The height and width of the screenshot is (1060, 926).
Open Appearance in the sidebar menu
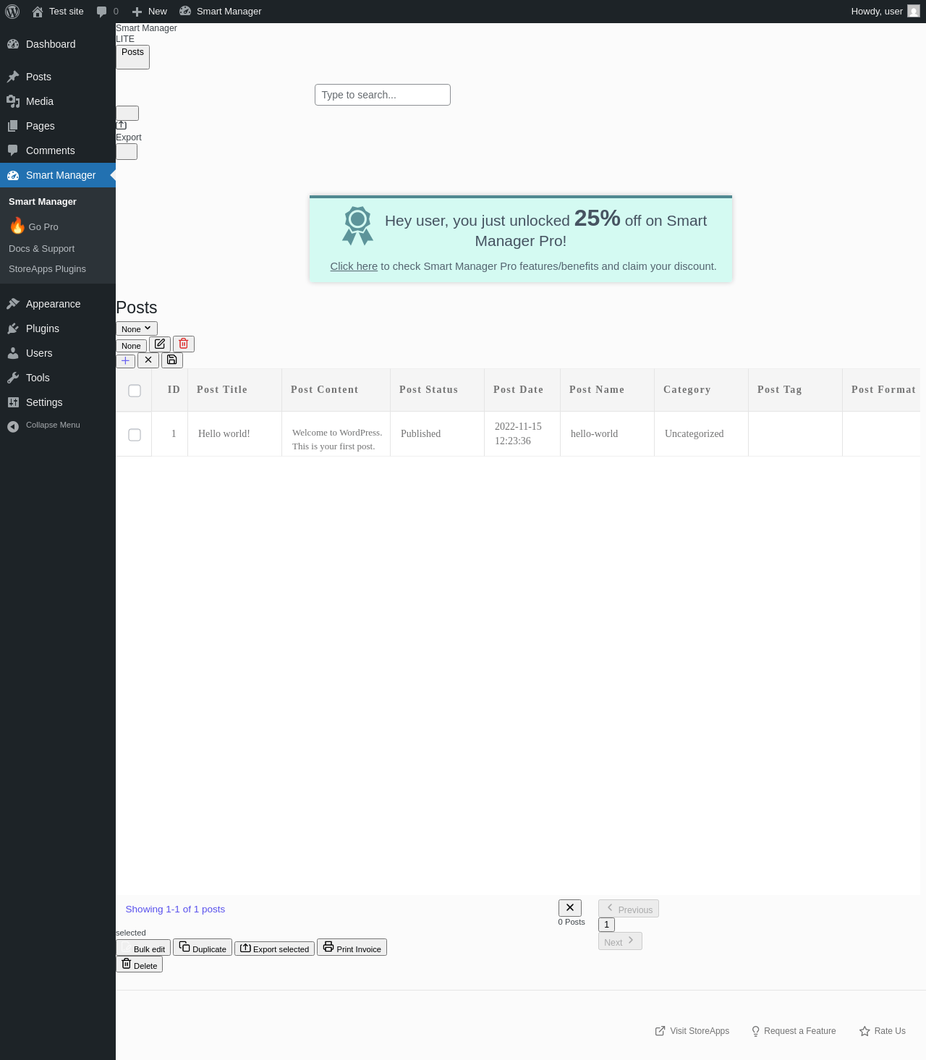pyautogui.click(x=53, y=304)
